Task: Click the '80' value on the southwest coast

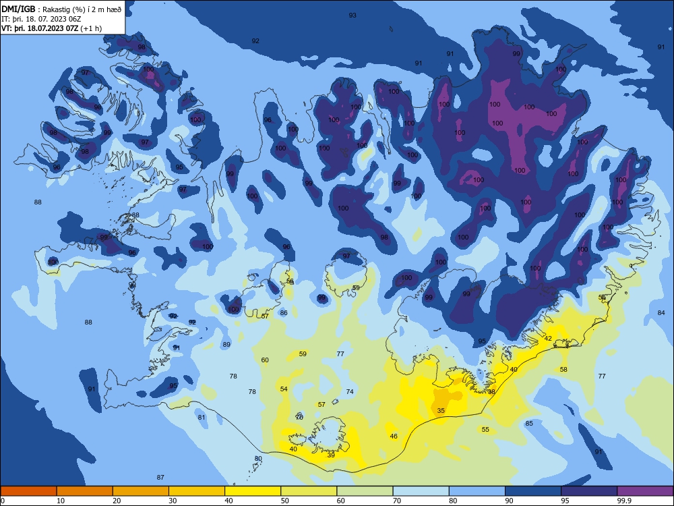Action: [258, 458]
